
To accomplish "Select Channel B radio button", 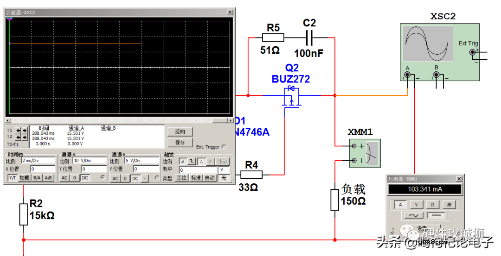I will tap(157, 178).
